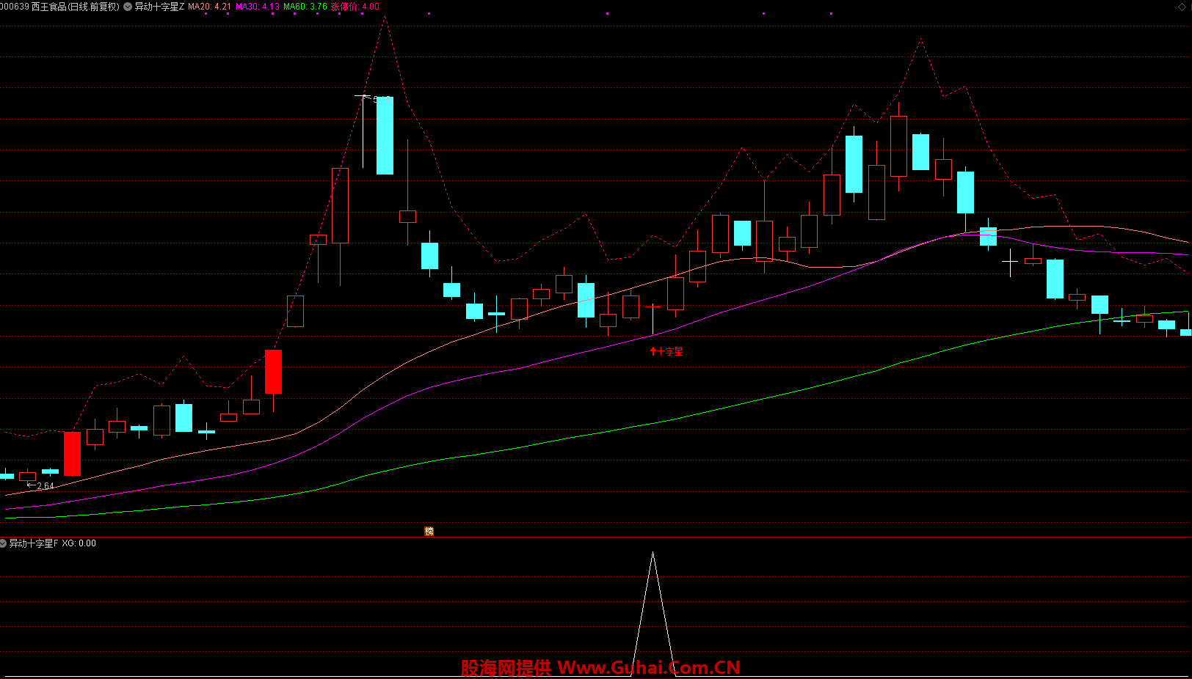Click the red 十字星 signal arrow marker
Screen dimensions: 1192x679
click(653, 351)
